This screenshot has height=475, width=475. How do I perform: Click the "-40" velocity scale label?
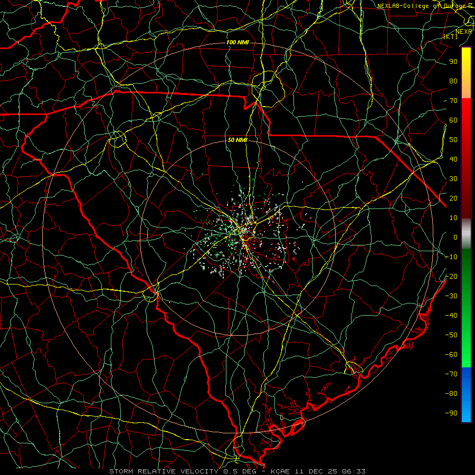click(451, 316)
